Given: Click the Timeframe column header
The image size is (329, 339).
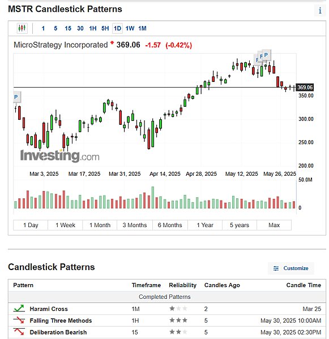Looking at the screenshot, I should click(146, 285).
